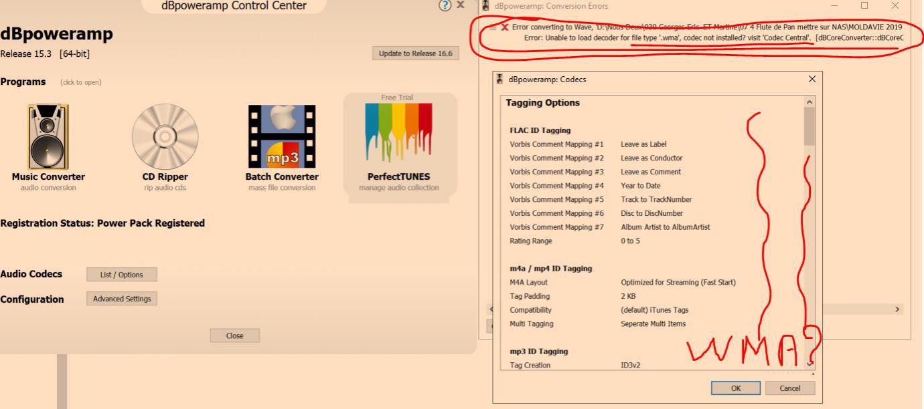This screenshot has height=409, width=924.
Task: Change mp3 Tag Creation ID3v2 value
Action: coord(630,366)
